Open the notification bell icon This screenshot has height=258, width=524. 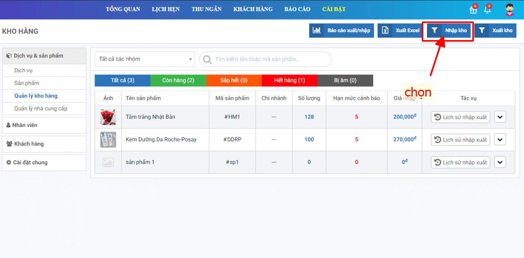[487, 9]
